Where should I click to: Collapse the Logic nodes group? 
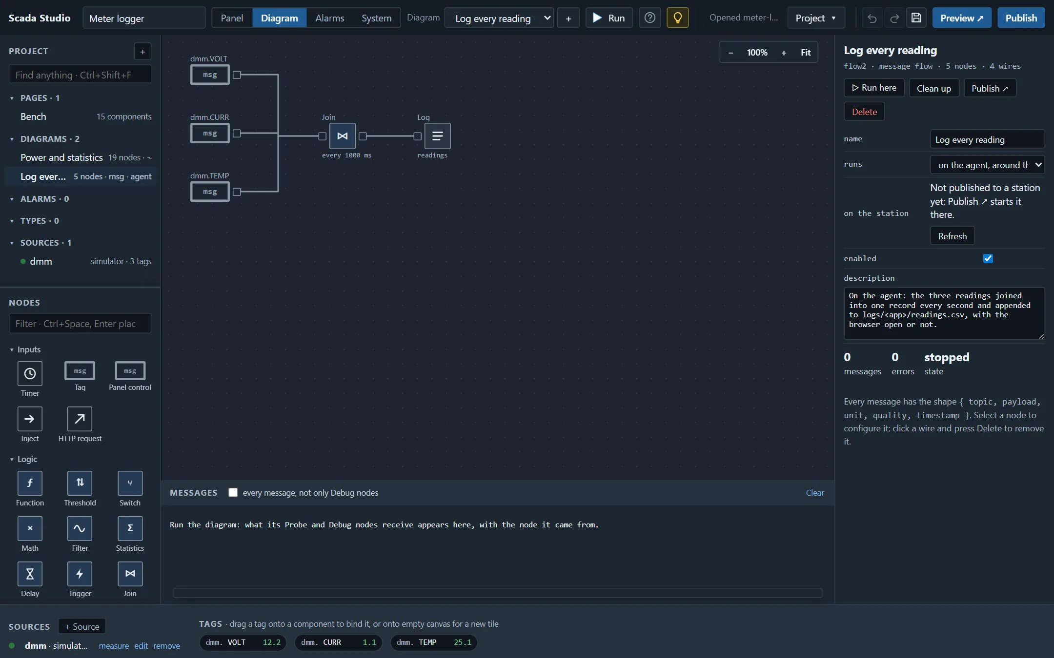coord(12,459)
